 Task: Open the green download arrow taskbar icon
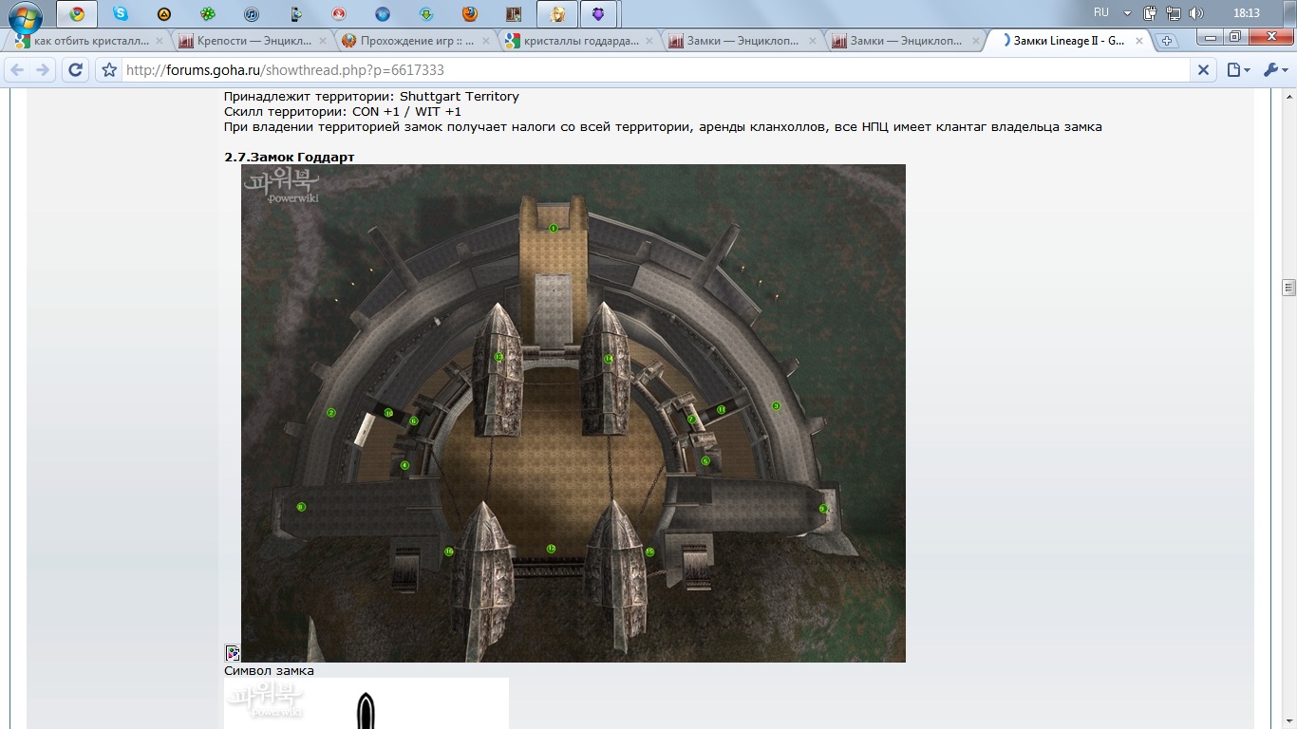tap(426, 14)
